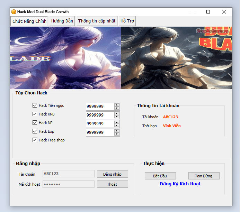Open the Hỗ Trợ tab

pos(127,21)
